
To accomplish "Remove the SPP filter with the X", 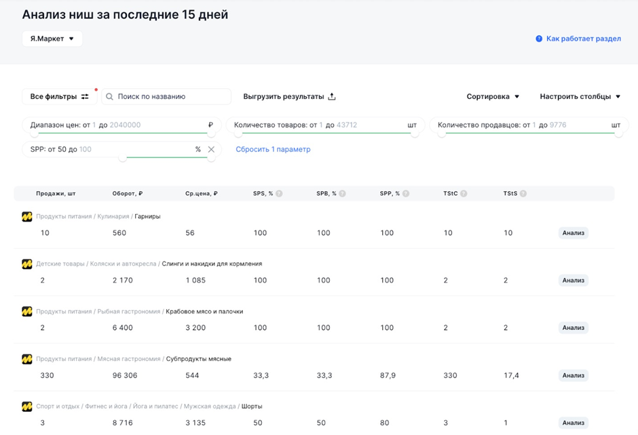I will (211, 150).
